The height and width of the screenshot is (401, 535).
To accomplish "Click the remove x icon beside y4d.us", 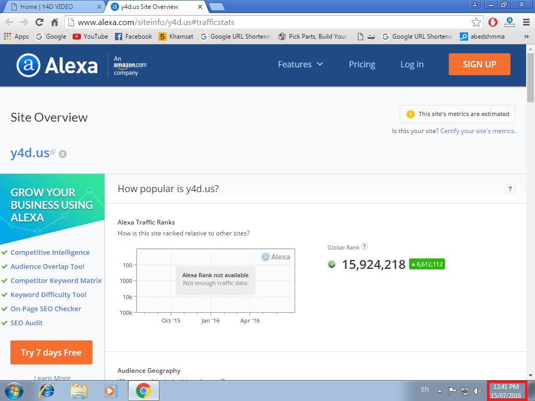I will click(63, 154).
